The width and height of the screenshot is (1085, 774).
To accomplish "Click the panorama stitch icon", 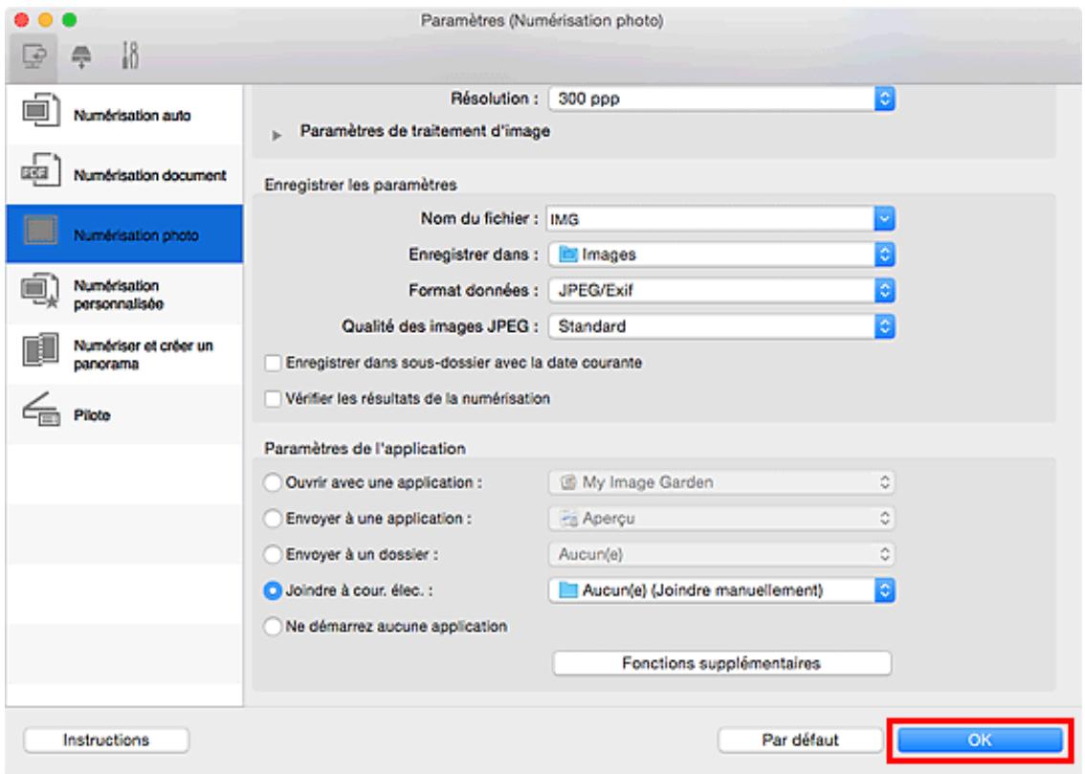I will [x=40, y=350].
